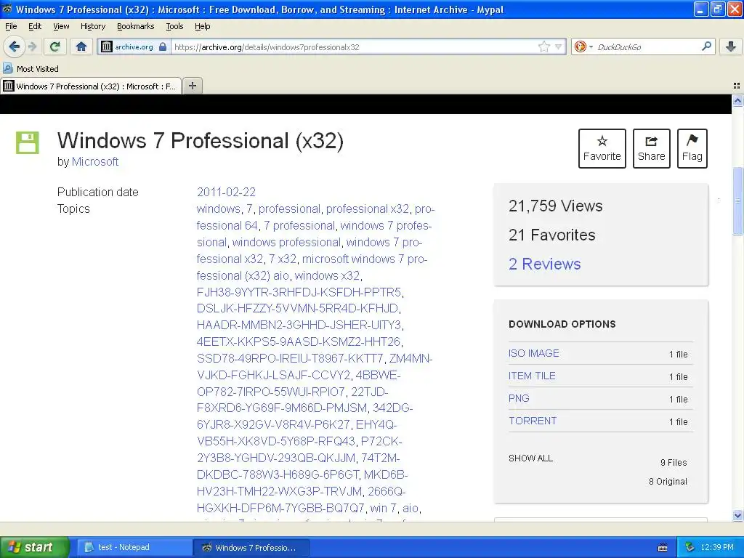Click the 12:39 PM clock
The image size is (744, 558).
[717, 548]
